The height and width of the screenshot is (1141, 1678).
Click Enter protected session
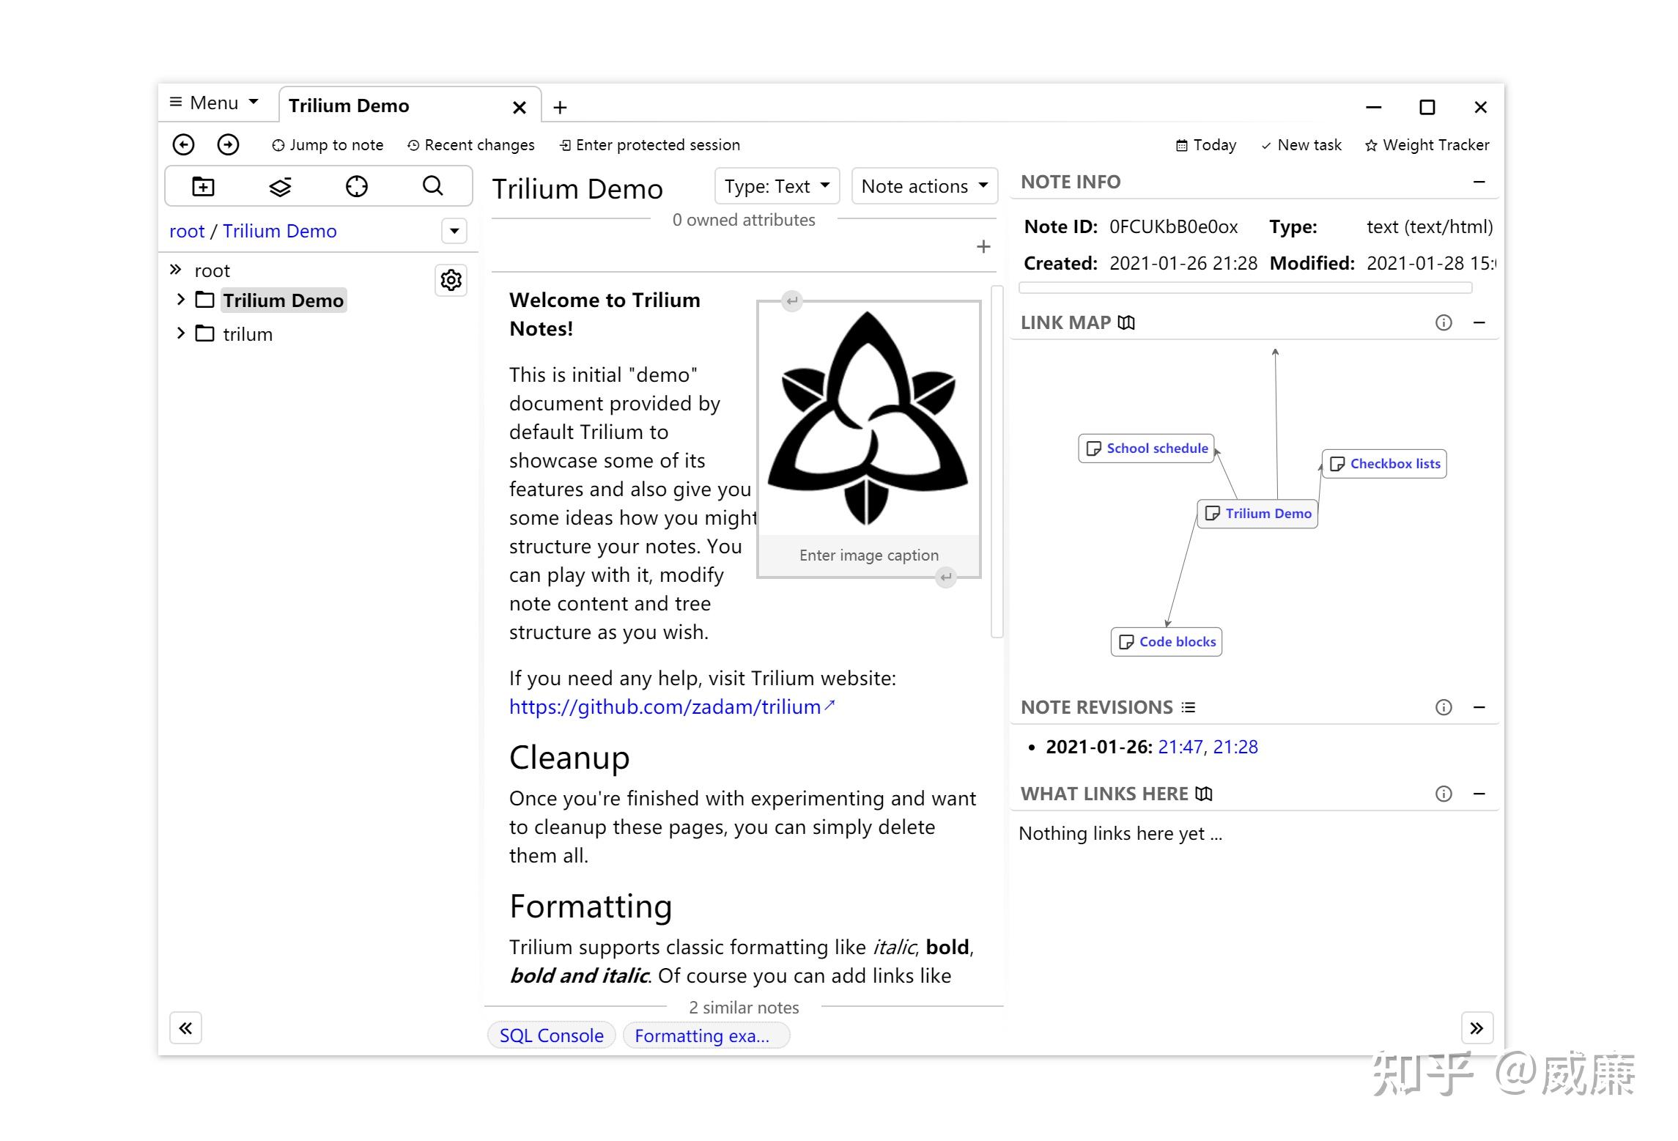[650, 145]
